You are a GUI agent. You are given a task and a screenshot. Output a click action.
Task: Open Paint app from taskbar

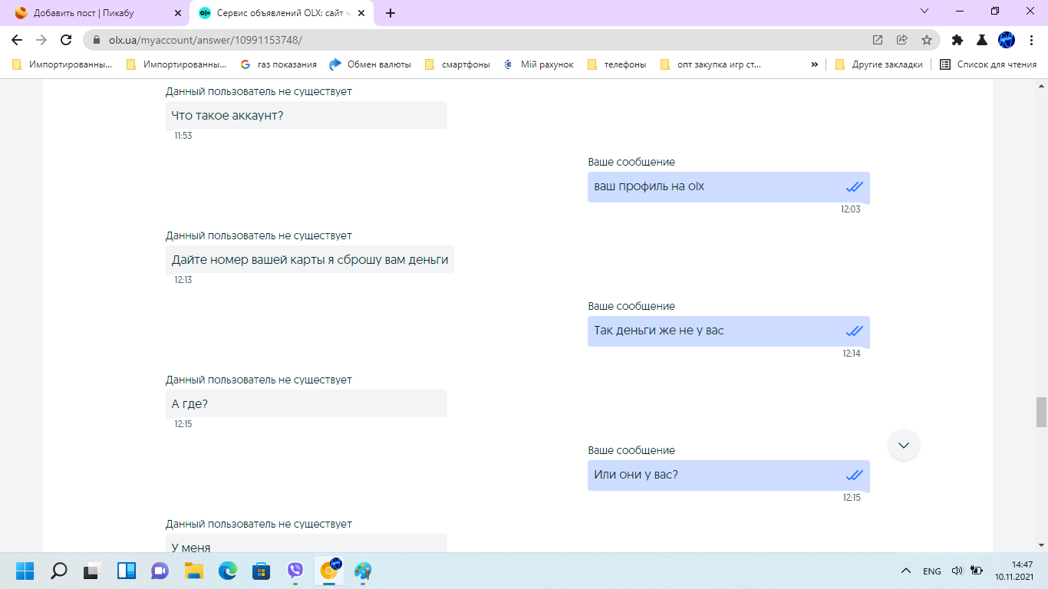click(x=363, y=571)
